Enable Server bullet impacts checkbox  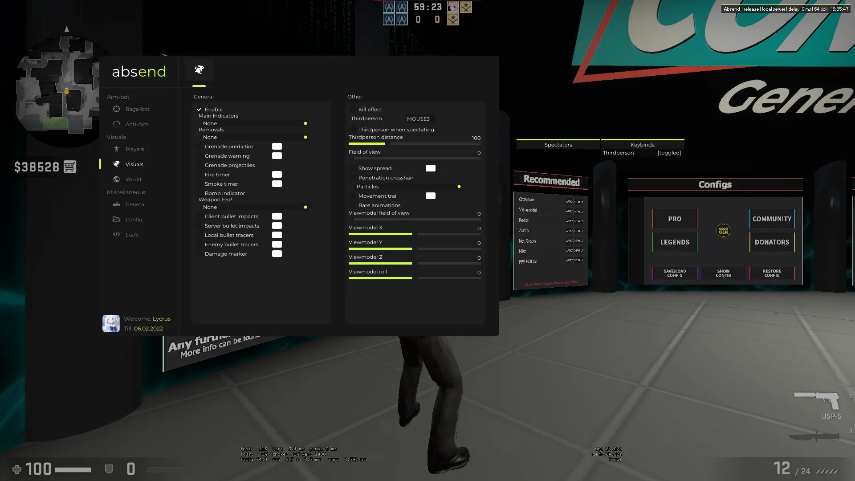(x=199, y=226)
